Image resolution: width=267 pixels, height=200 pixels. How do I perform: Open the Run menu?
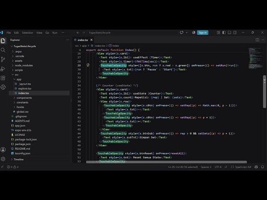[55, 32]
